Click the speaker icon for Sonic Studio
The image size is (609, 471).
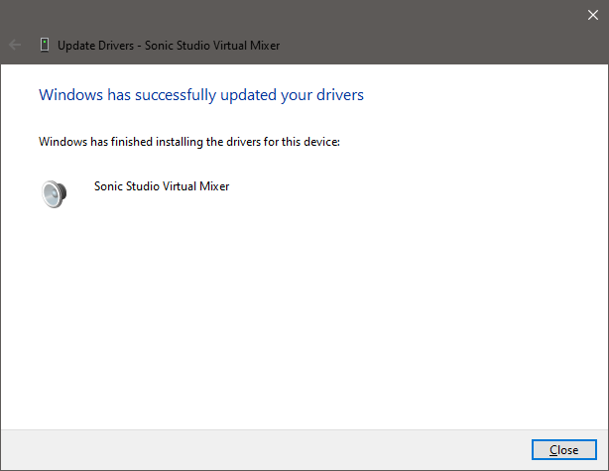pos(54,193)
